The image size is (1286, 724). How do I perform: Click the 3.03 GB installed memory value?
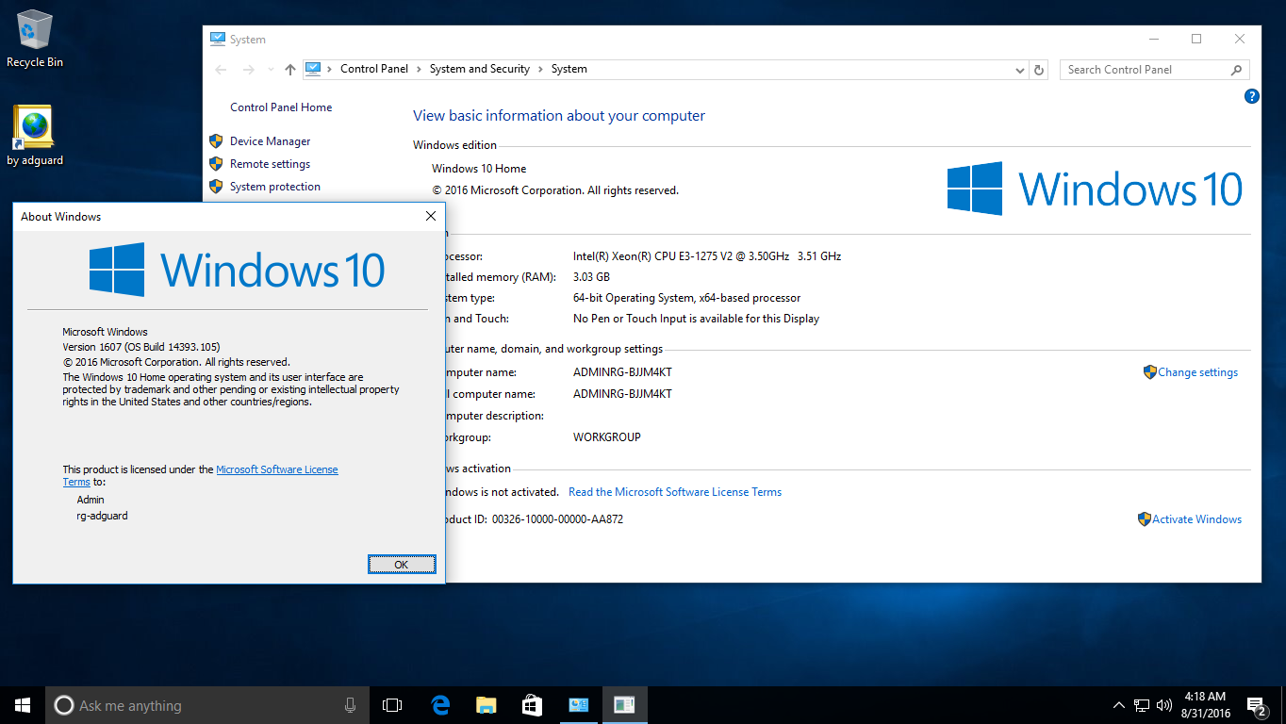tap(592, 277)
